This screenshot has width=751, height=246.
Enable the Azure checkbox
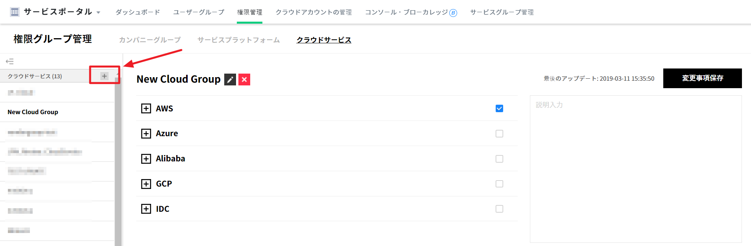pyautogui.click(x=499, y=134)
